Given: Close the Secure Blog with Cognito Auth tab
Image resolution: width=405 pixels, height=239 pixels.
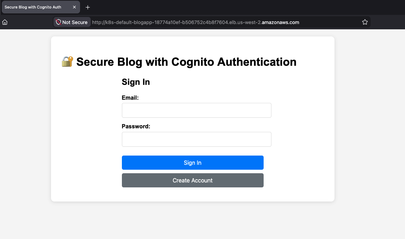Looking at the screenshot, I should click(74, 7).
